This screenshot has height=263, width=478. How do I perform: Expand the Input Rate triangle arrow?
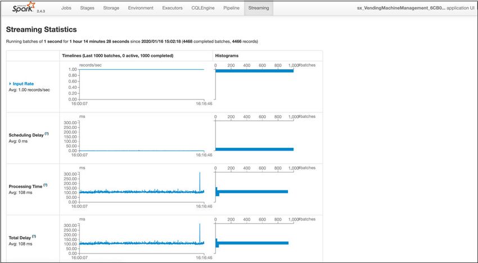(x=10, y=84)
